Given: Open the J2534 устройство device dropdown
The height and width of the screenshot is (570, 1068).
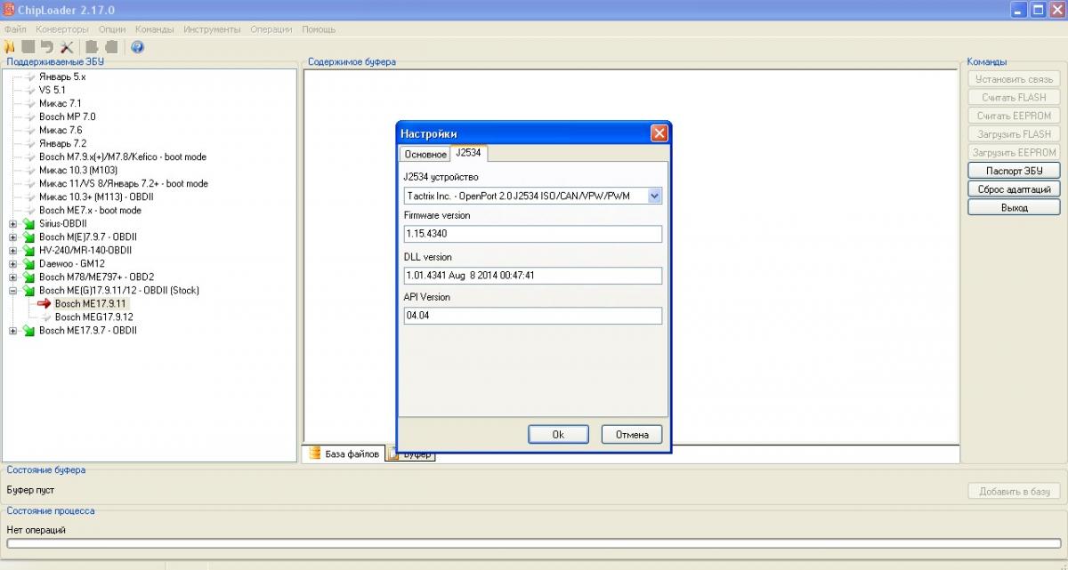Looking at the screenshot, I should tap(655, 196).
